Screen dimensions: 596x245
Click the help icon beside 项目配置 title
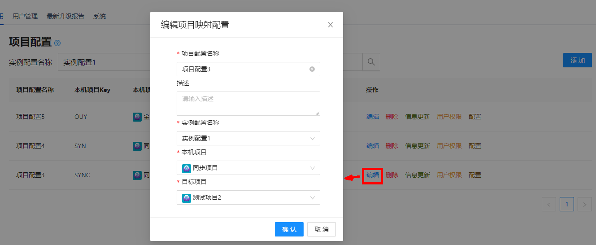point(57,44)
